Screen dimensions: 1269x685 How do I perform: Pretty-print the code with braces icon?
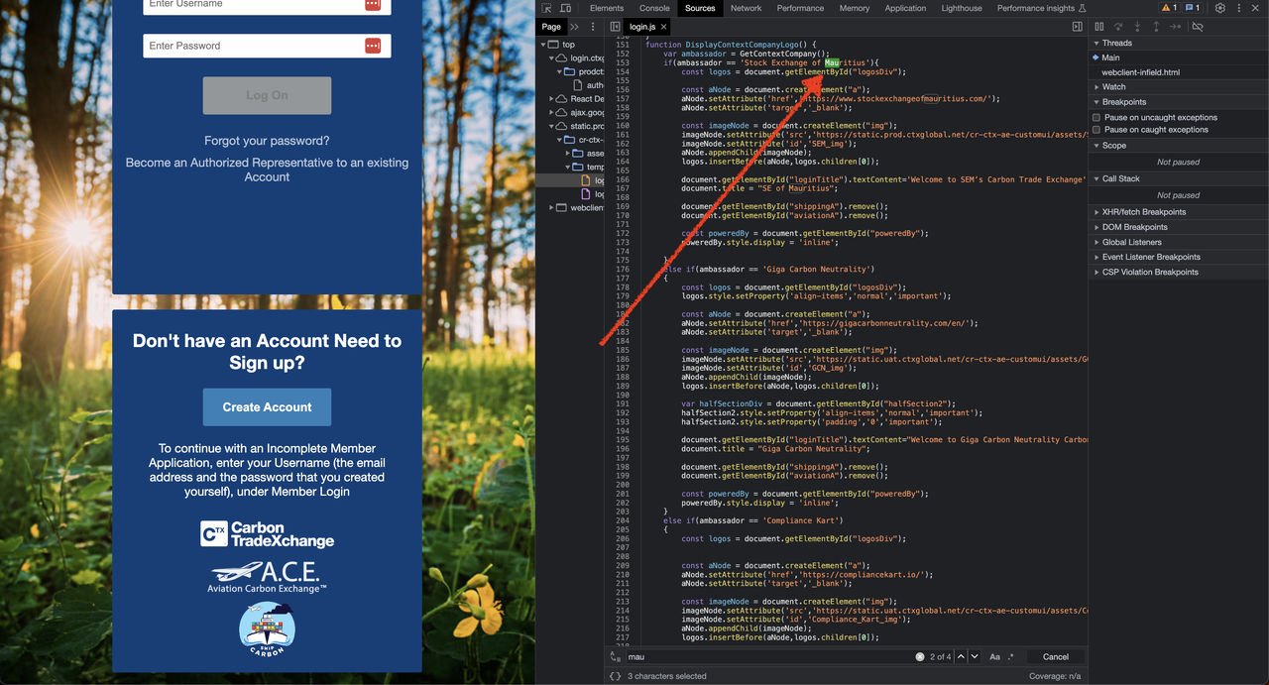pos(615,676)
